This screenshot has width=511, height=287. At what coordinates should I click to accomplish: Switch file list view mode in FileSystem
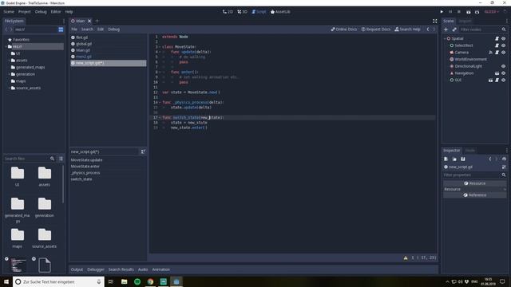pos(61,159)
